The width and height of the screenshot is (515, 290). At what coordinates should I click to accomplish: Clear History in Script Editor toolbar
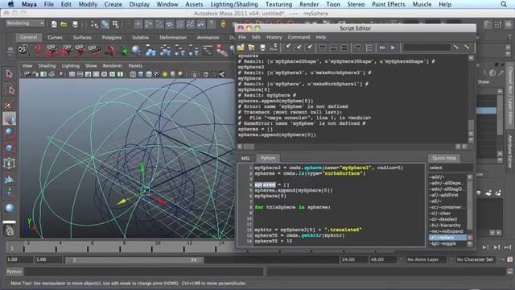[286, 48]
